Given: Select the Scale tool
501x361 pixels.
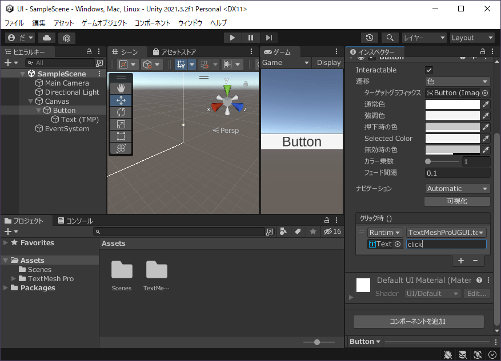Looking at the screenshot, I should pos(121,124).
